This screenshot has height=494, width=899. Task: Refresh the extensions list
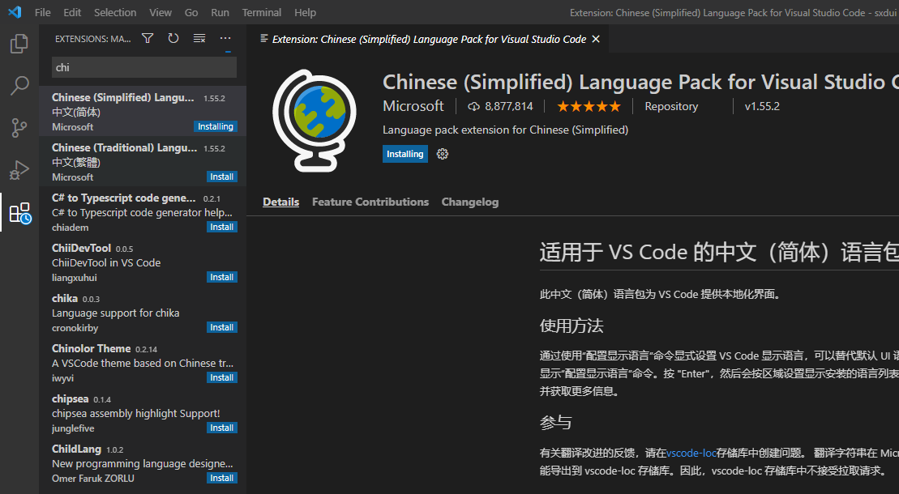(173, 38)
